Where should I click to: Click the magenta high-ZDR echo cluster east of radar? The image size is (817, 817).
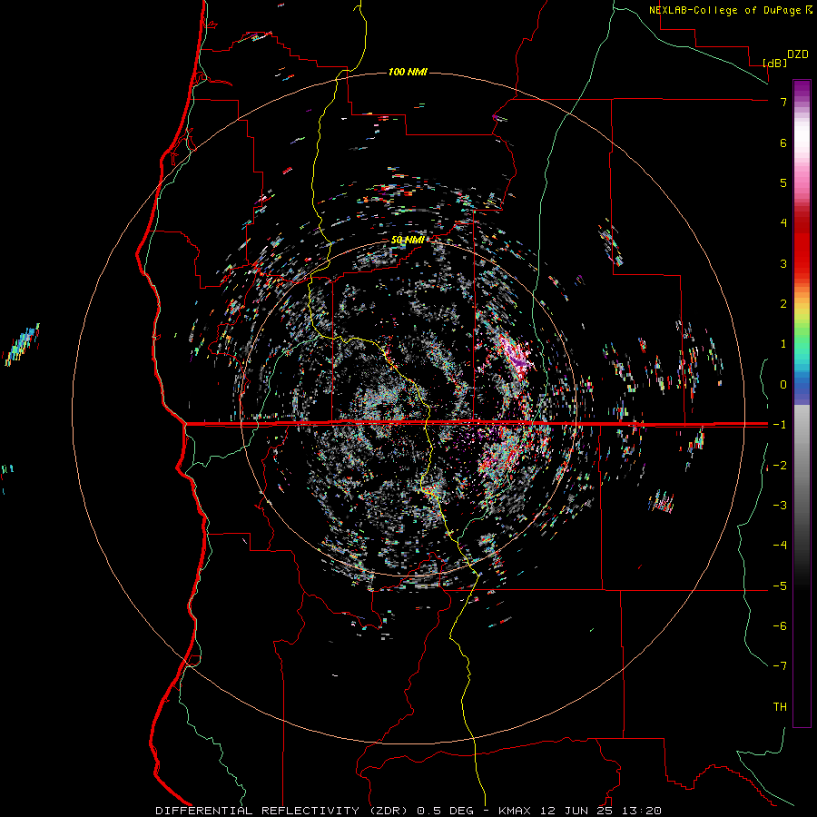click(516, 355)
